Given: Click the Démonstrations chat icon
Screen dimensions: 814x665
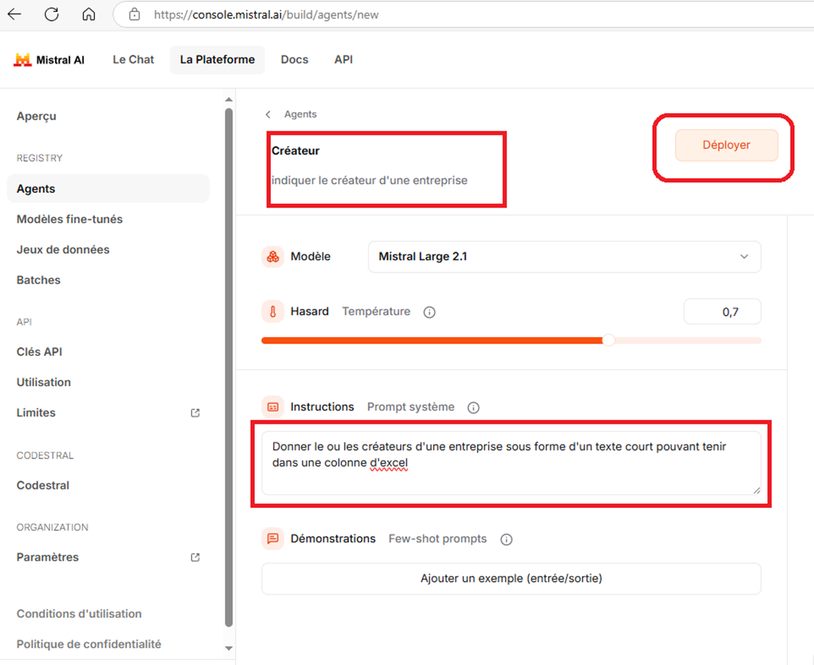Looking at the screenshot, I should pos(273,539).
